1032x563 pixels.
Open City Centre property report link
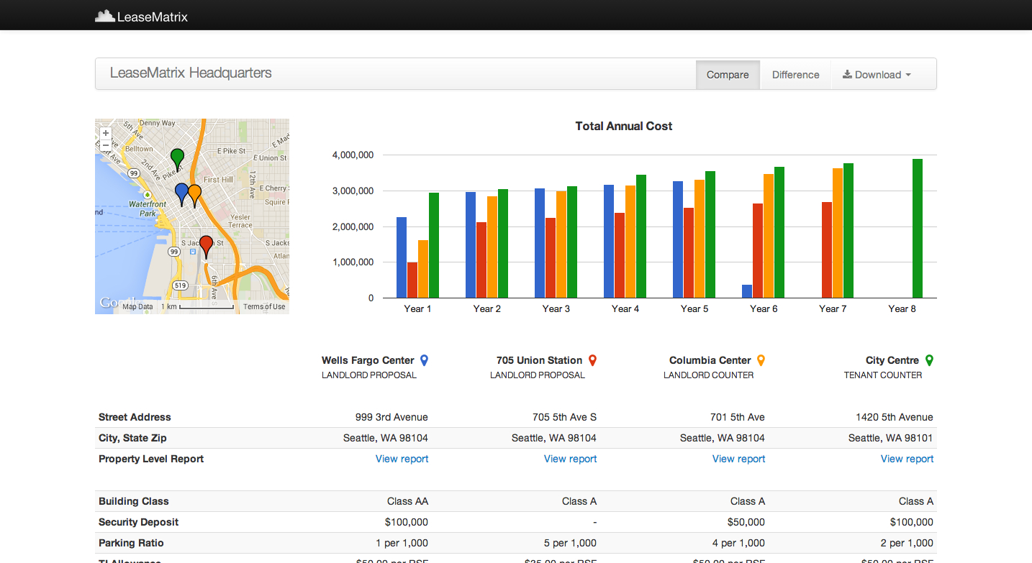(x=907, y=459)
